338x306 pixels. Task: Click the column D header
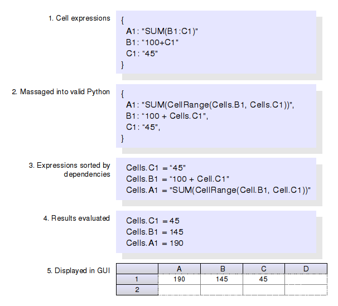tap(306, 269)
